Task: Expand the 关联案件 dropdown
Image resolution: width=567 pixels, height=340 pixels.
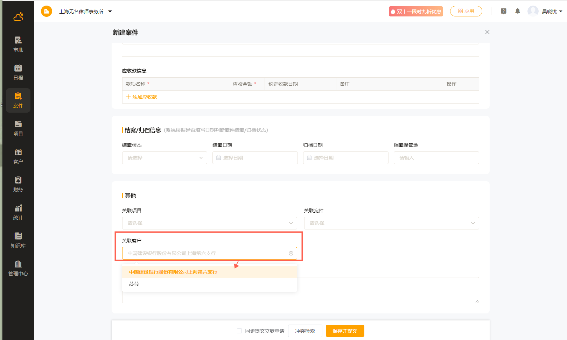Action: coord(391,223)
